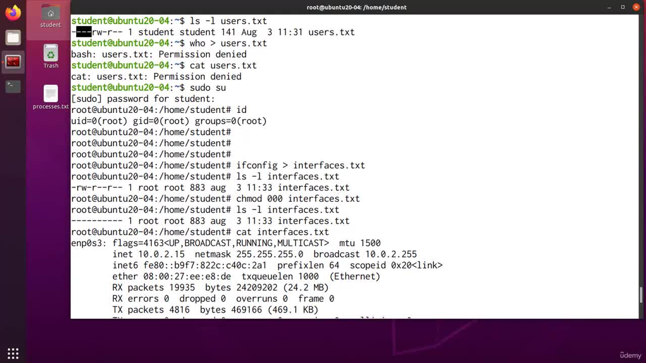Click 'RX errors 0' line

pyautogui.click(x=223, y=298)
